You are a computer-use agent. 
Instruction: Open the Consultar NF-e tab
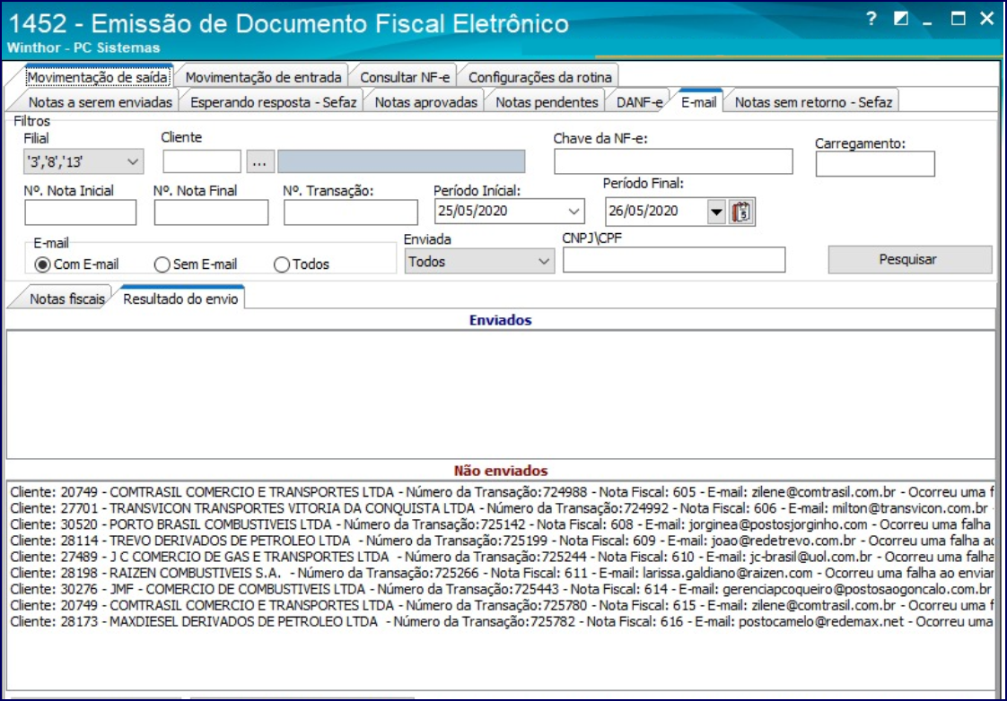405,77
